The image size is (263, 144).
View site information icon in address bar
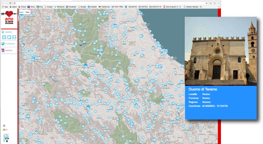pyautogui.click(x=15, y=3)
